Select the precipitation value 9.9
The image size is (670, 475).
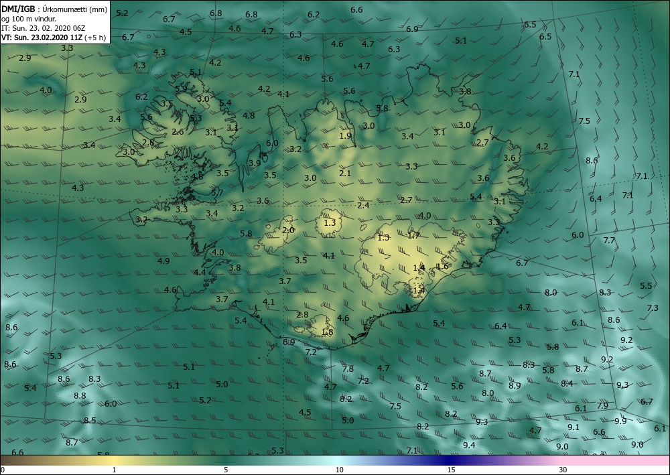620,421
